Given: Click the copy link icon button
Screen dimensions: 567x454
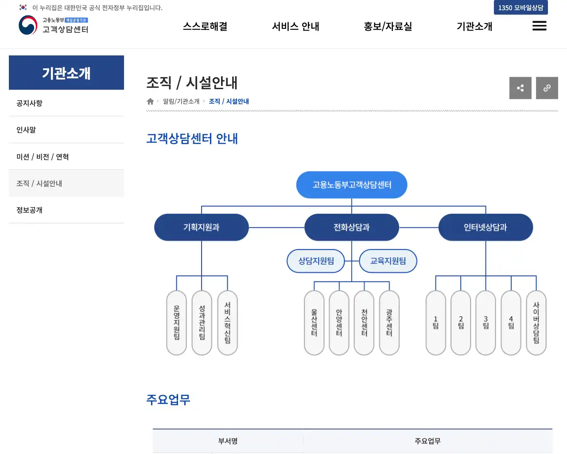Looking at the screenshot, I should point(547,88).
